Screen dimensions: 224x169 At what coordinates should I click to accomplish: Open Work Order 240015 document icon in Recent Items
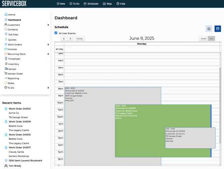(x=6, y=134)
